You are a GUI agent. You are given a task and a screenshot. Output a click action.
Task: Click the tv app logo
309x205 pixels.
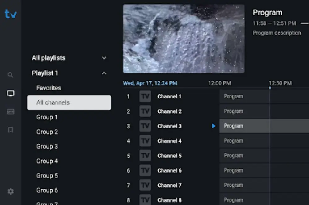[11, 14]
